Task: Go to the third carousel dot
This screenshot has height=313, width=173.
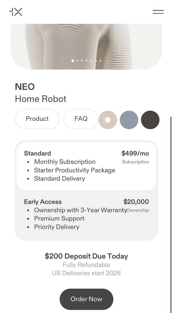Action: click(82, 61)
